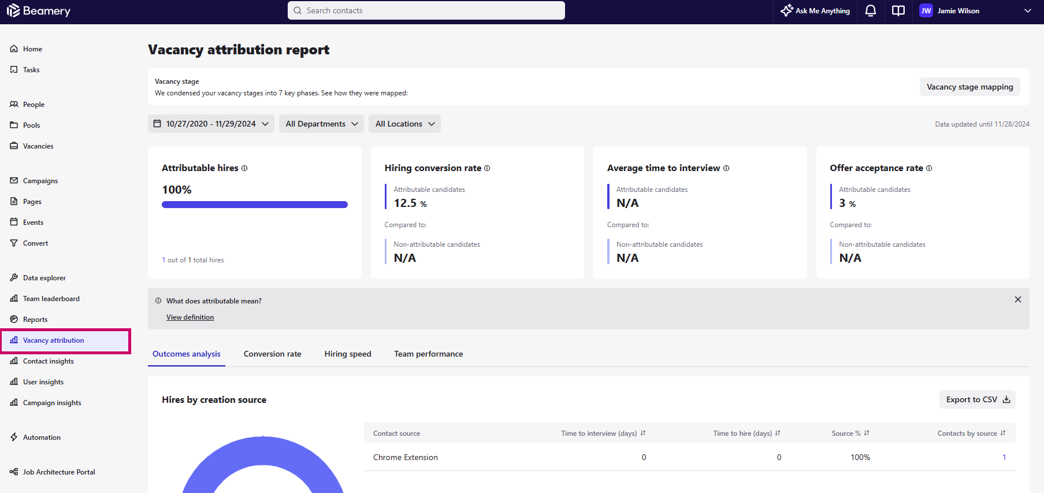This screenshot has width=1044, height=493.
Task: Sort by Source % column
Action: (867, 433)
